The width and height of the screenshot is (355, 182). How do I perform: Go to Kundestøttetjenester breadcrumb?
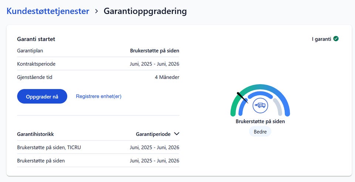[x=48, y=11]
